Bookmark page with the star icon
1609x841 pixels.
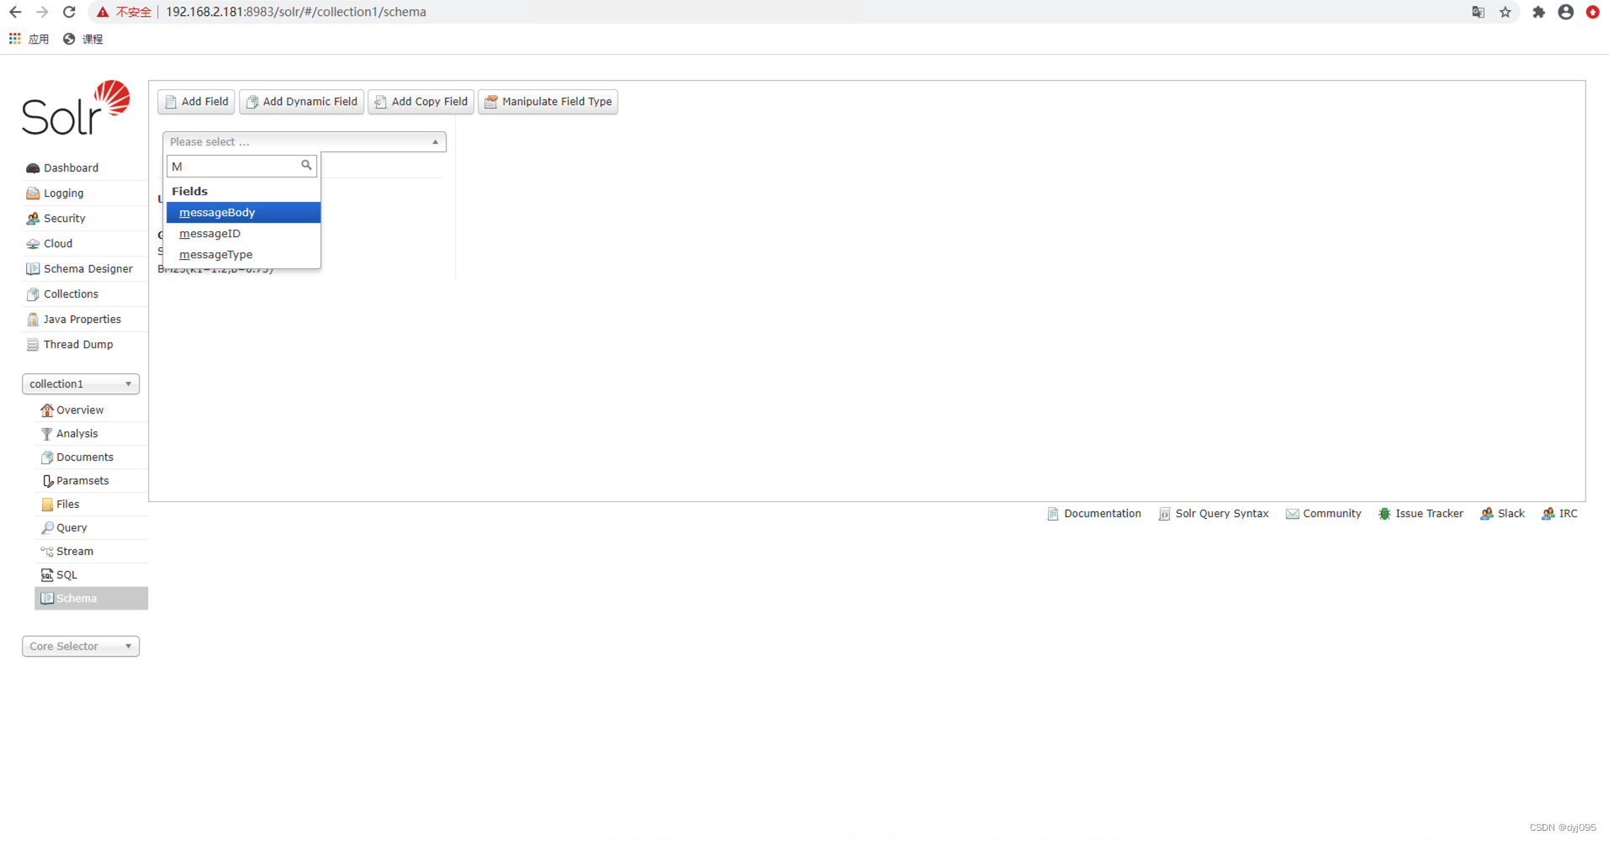[1506, 12]
